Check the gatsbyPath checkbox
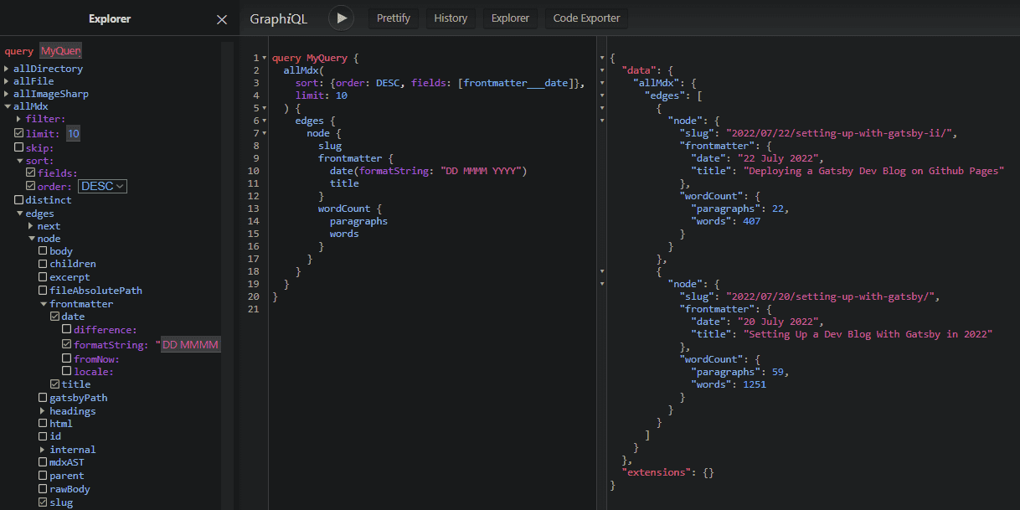Viewport: 1020px width, 510px height. (43, 398)
